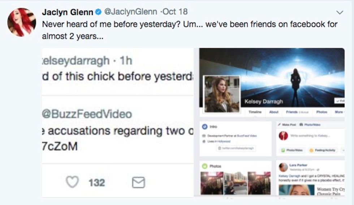Screen dimensions: 354x205
Task: Click the envelope direct message icon
Action: [138, 183]
